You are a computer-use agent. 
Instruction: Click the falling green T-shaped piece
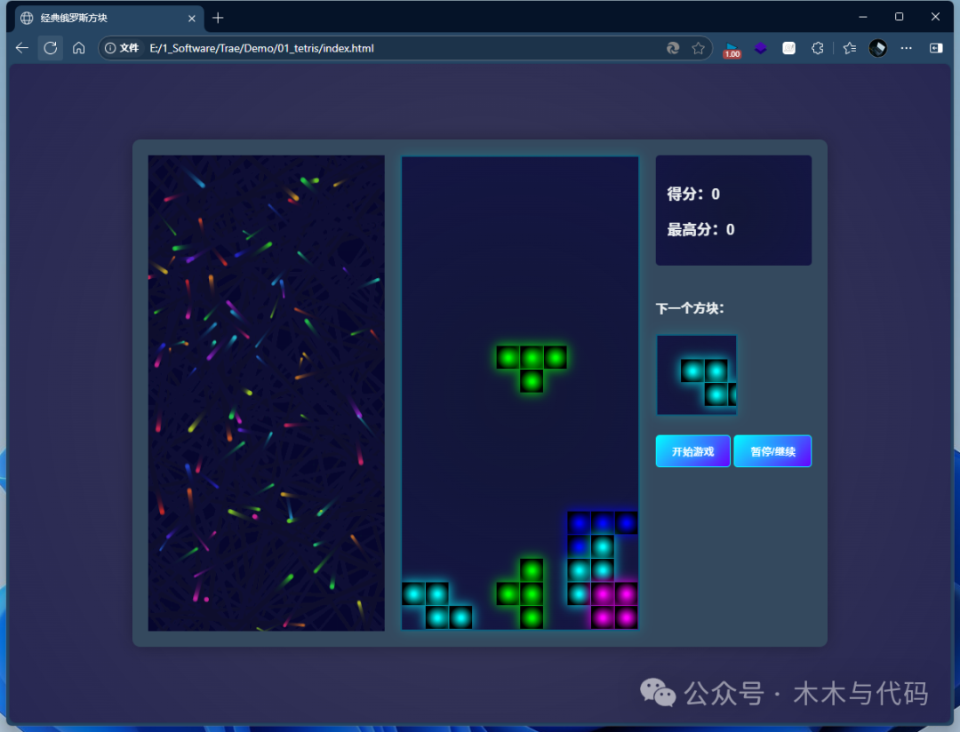[532, 369]
